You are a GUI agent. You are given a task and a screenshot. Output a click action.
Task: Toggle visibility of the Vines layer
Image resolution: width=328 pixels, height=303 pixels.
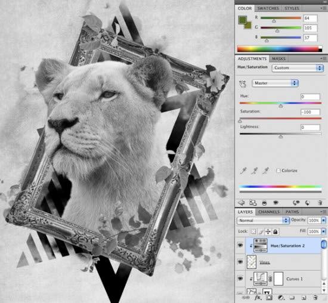240,262
